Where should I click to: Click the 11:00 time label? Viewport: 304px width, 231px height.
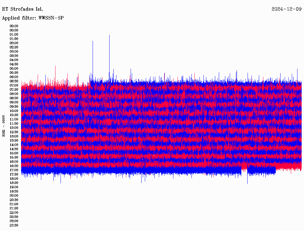[14, 119]
